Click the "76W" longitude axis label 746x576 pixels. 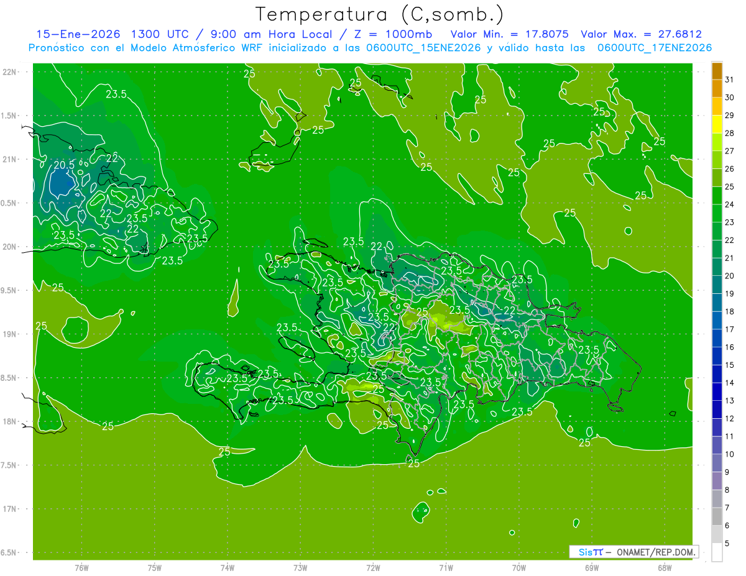click(x=81, y=567)
